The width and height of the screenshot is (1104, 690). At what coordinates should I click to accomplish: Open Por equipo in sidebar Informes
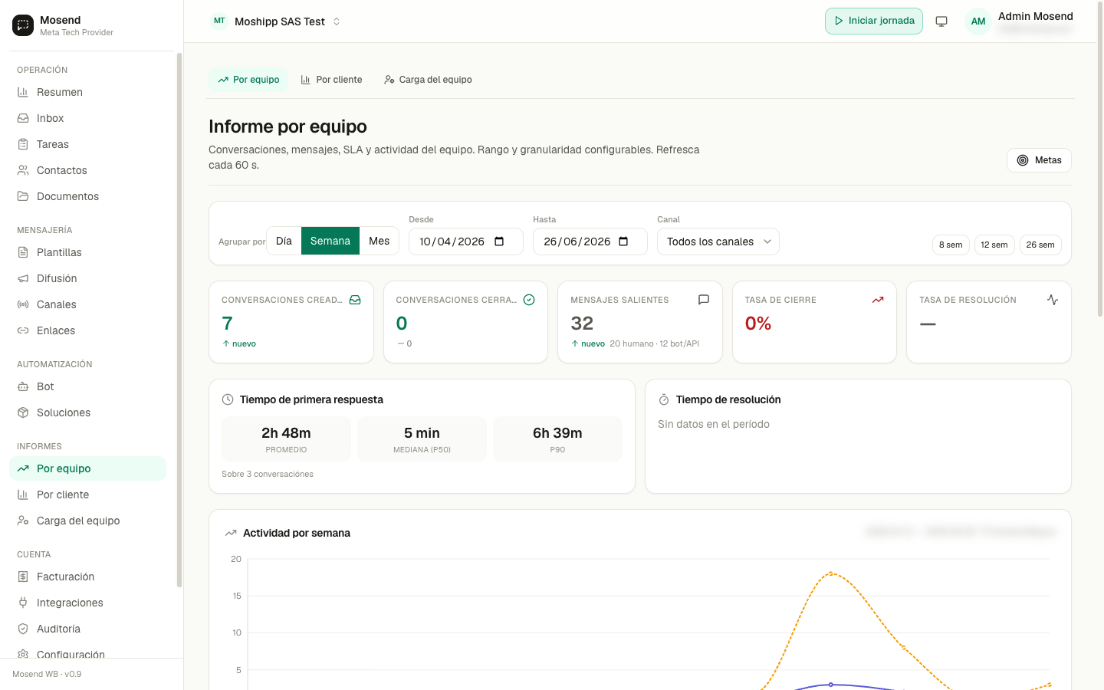tap(88, 468)
